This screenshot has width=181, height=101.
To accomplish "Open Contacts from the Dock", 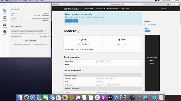I will [x=71, y=97].
